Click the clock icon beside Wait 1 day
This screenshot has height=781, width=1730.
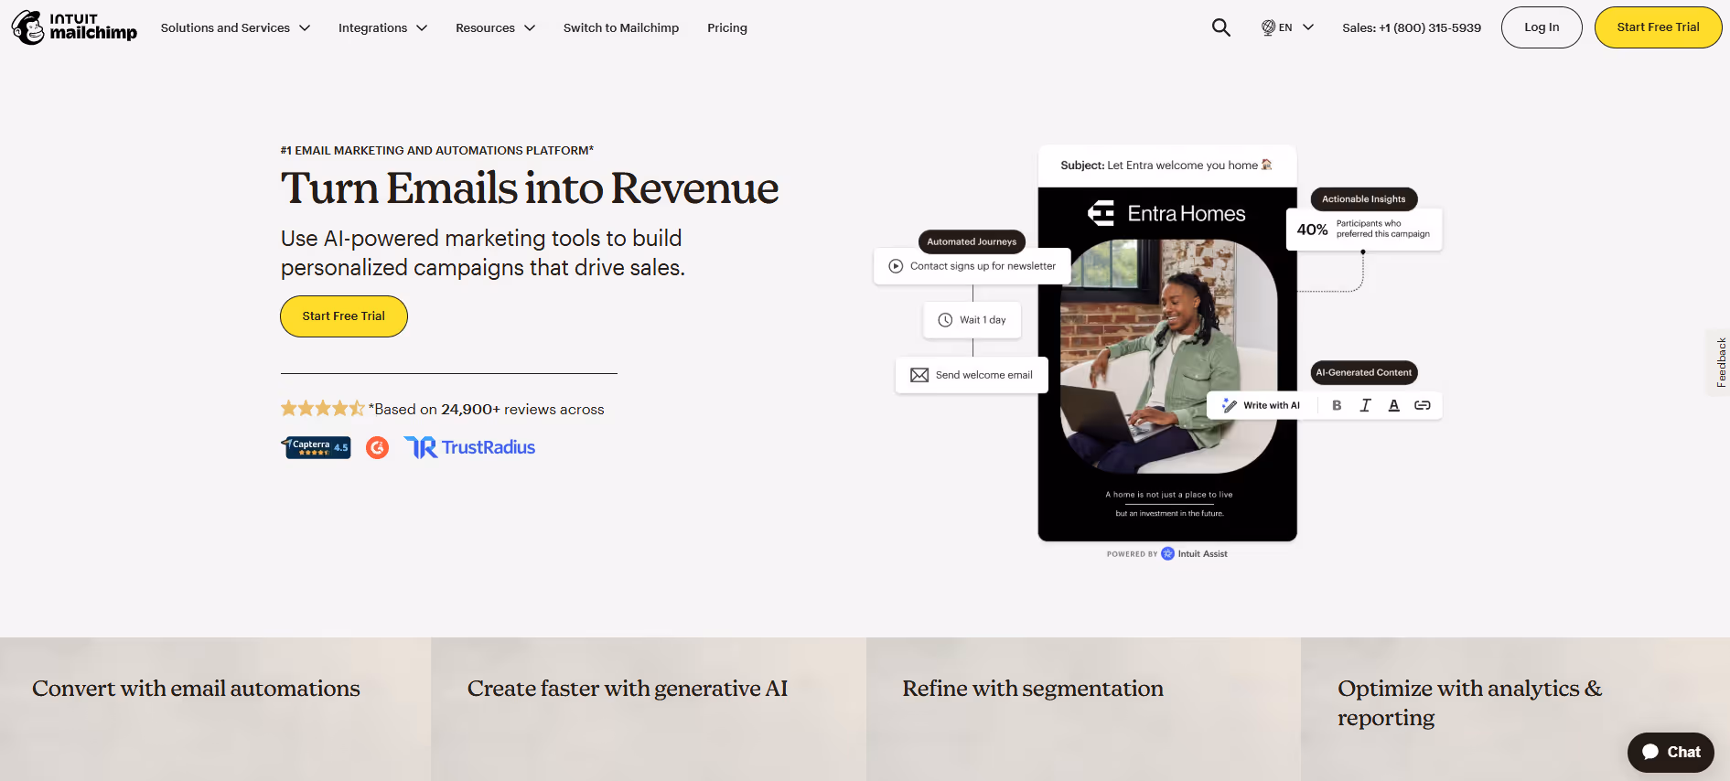pyautogui.click(x=945, y=320)
